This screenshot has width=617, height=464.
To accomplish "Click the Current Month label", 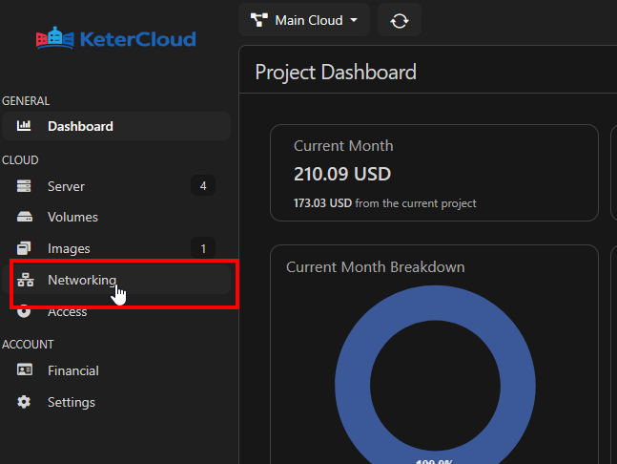I will pyautogui.click(x=343, y=146).
